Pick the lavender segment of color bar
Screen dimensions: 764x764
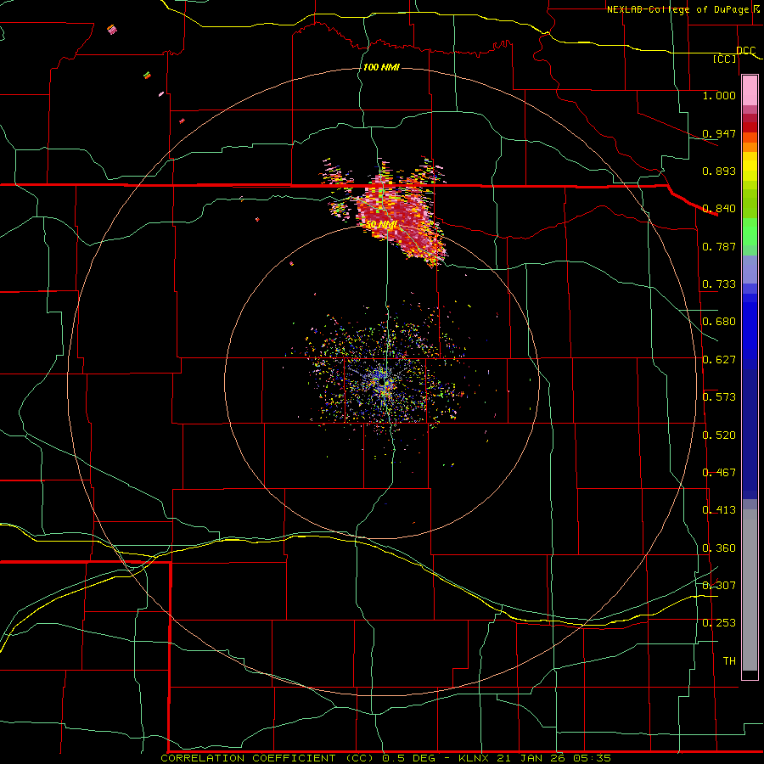click(750, 269)
